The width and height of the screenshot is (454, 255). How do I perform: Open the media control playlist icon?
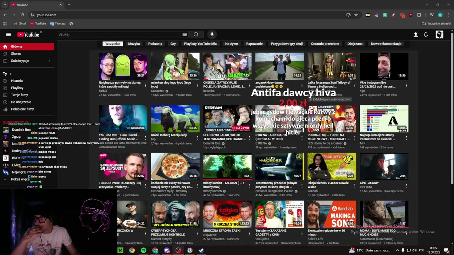click(432, 15)
